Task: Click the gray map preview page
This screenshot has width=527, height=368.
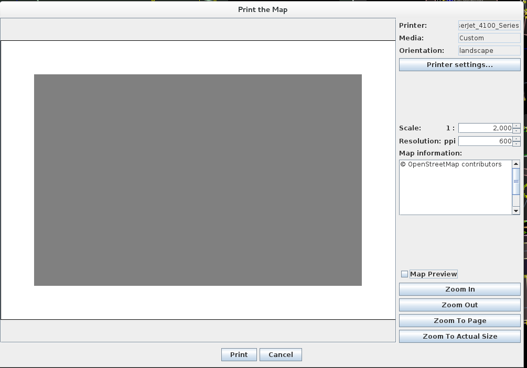Action: point(198,180)
